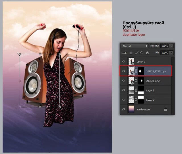Select the Layer 2 clouds thumbnail

click(131, 100)
